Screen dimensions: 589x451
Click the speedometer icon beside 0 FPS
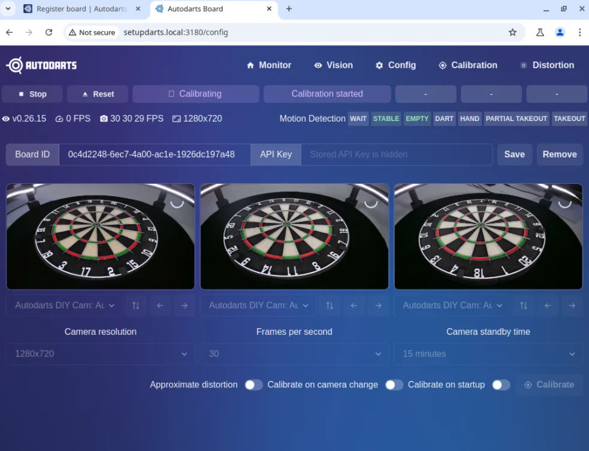[59, 119]
